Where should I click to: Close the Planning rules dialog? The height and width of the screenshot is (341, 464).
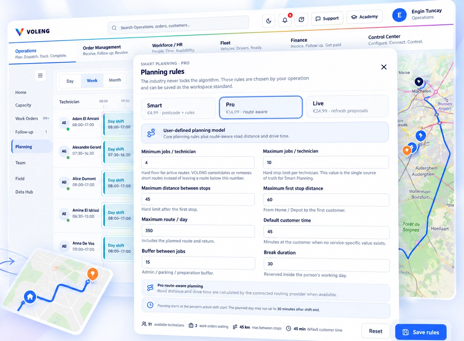(384, 67)
